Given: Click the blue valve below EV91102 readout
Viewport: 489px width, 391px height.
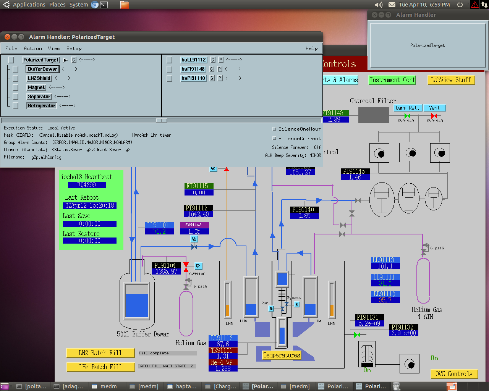Looking at the screenshot, I should (x=194, y=247).
